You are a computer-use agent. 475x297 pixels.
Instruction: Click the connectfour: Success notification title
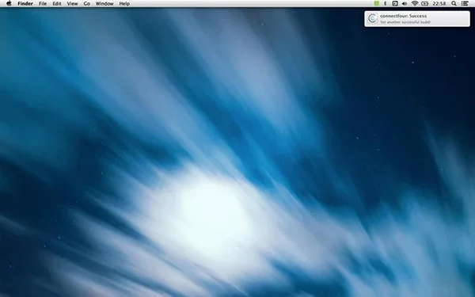point(403,16)
